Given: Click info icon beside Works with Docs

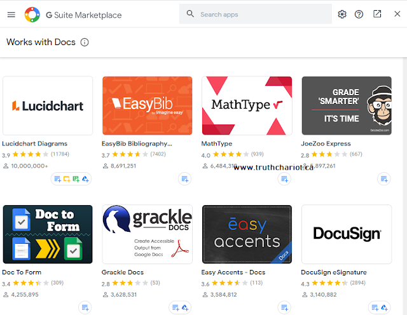Looking at the screenshot, I should coord(85,42).
